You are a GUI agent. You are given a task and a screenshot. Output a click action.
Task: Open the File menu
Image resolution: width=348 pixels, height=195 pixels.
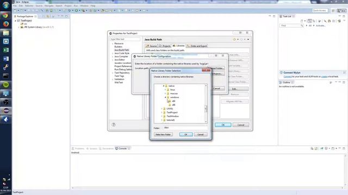click(15, 6)
